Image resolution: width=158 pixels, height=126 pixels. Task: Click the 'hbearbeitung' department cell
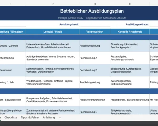[x=13, y=58]
